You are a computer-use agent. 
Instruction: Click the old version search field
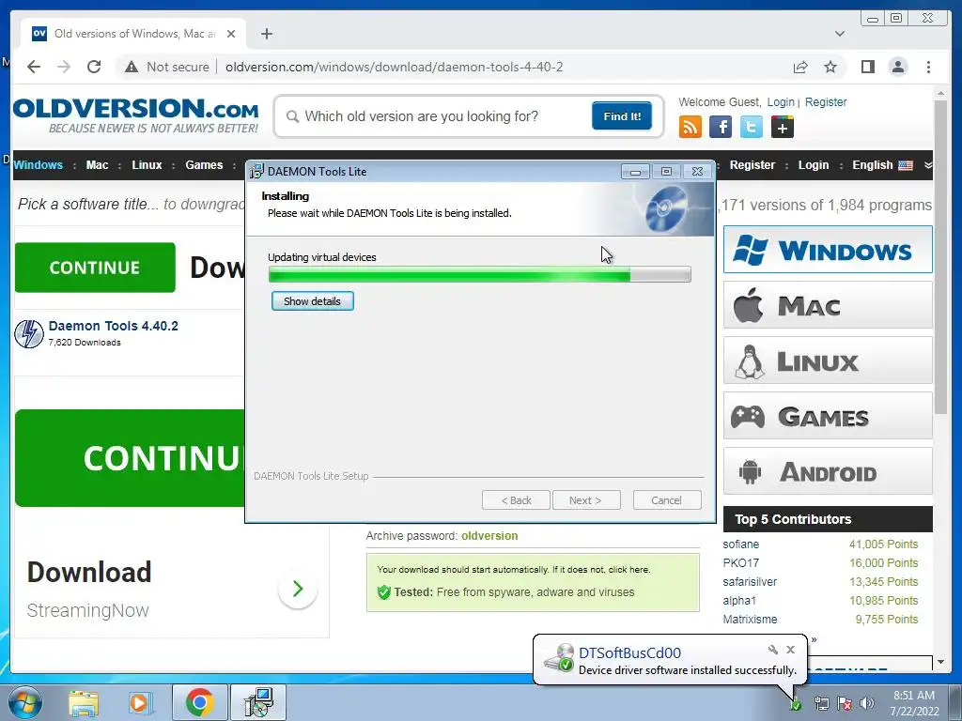(436, 115)
